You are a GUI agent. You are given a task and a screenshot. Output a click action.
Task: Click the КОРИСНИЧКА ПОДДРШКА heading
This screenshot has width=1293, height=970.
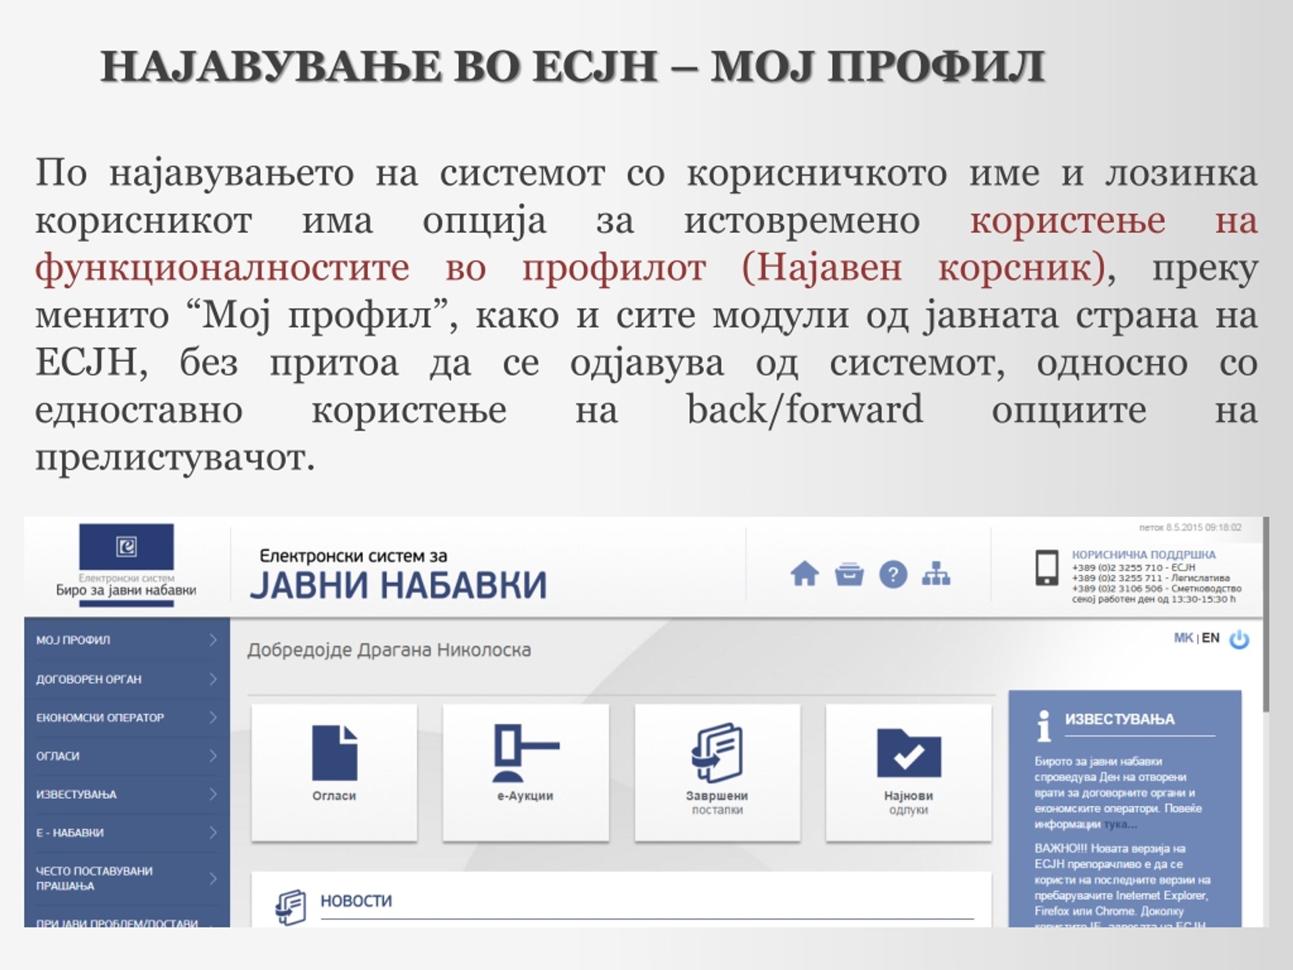coord(1143,554)
